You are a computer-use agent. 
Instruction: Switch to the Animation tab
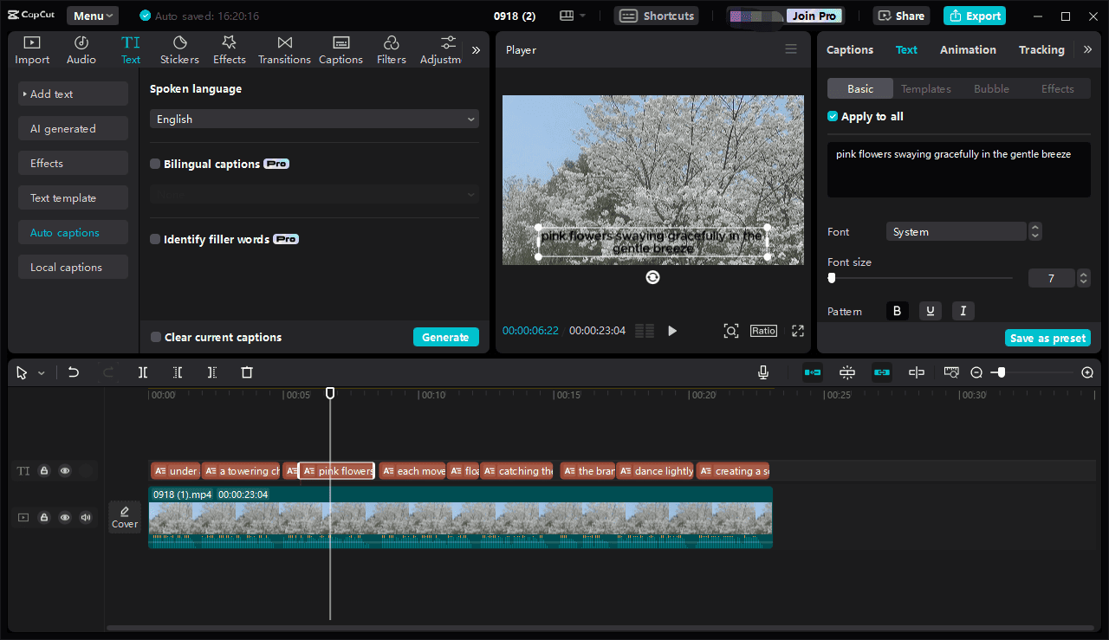tap(968, 49)
